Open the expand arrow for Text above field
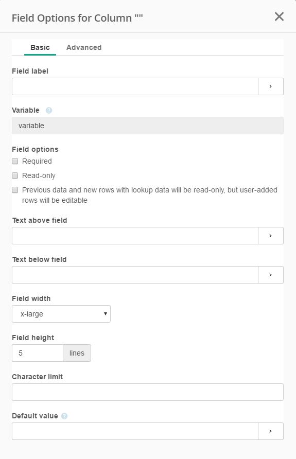The image size is (296, 459). [x=271, y=236]
